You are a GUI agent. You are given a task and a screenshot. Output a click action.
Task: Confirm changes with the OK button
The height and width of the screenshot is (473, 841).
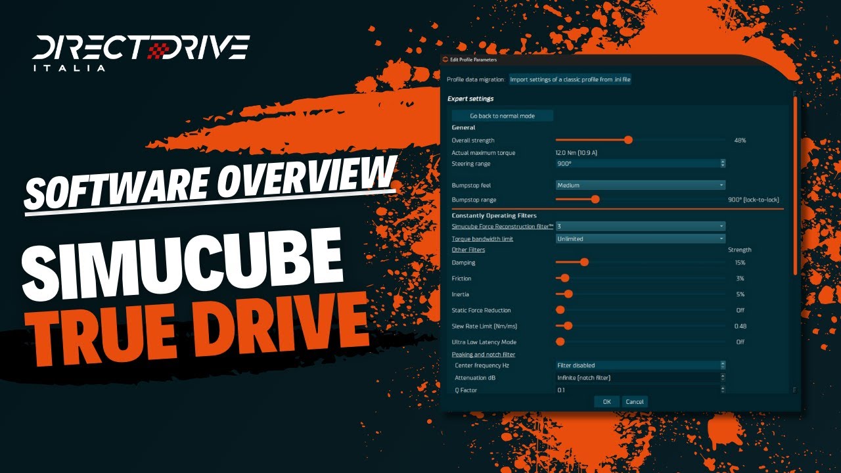click(606, 401)
